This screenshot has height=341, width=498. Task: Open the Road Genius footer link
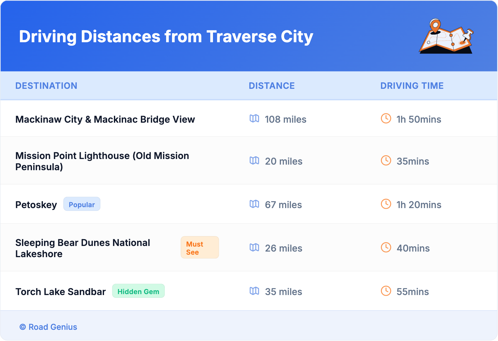(53, 327)
